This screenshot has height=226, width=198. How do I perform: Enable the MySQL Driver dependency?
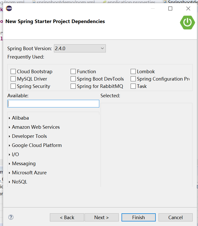click(13, 79)
